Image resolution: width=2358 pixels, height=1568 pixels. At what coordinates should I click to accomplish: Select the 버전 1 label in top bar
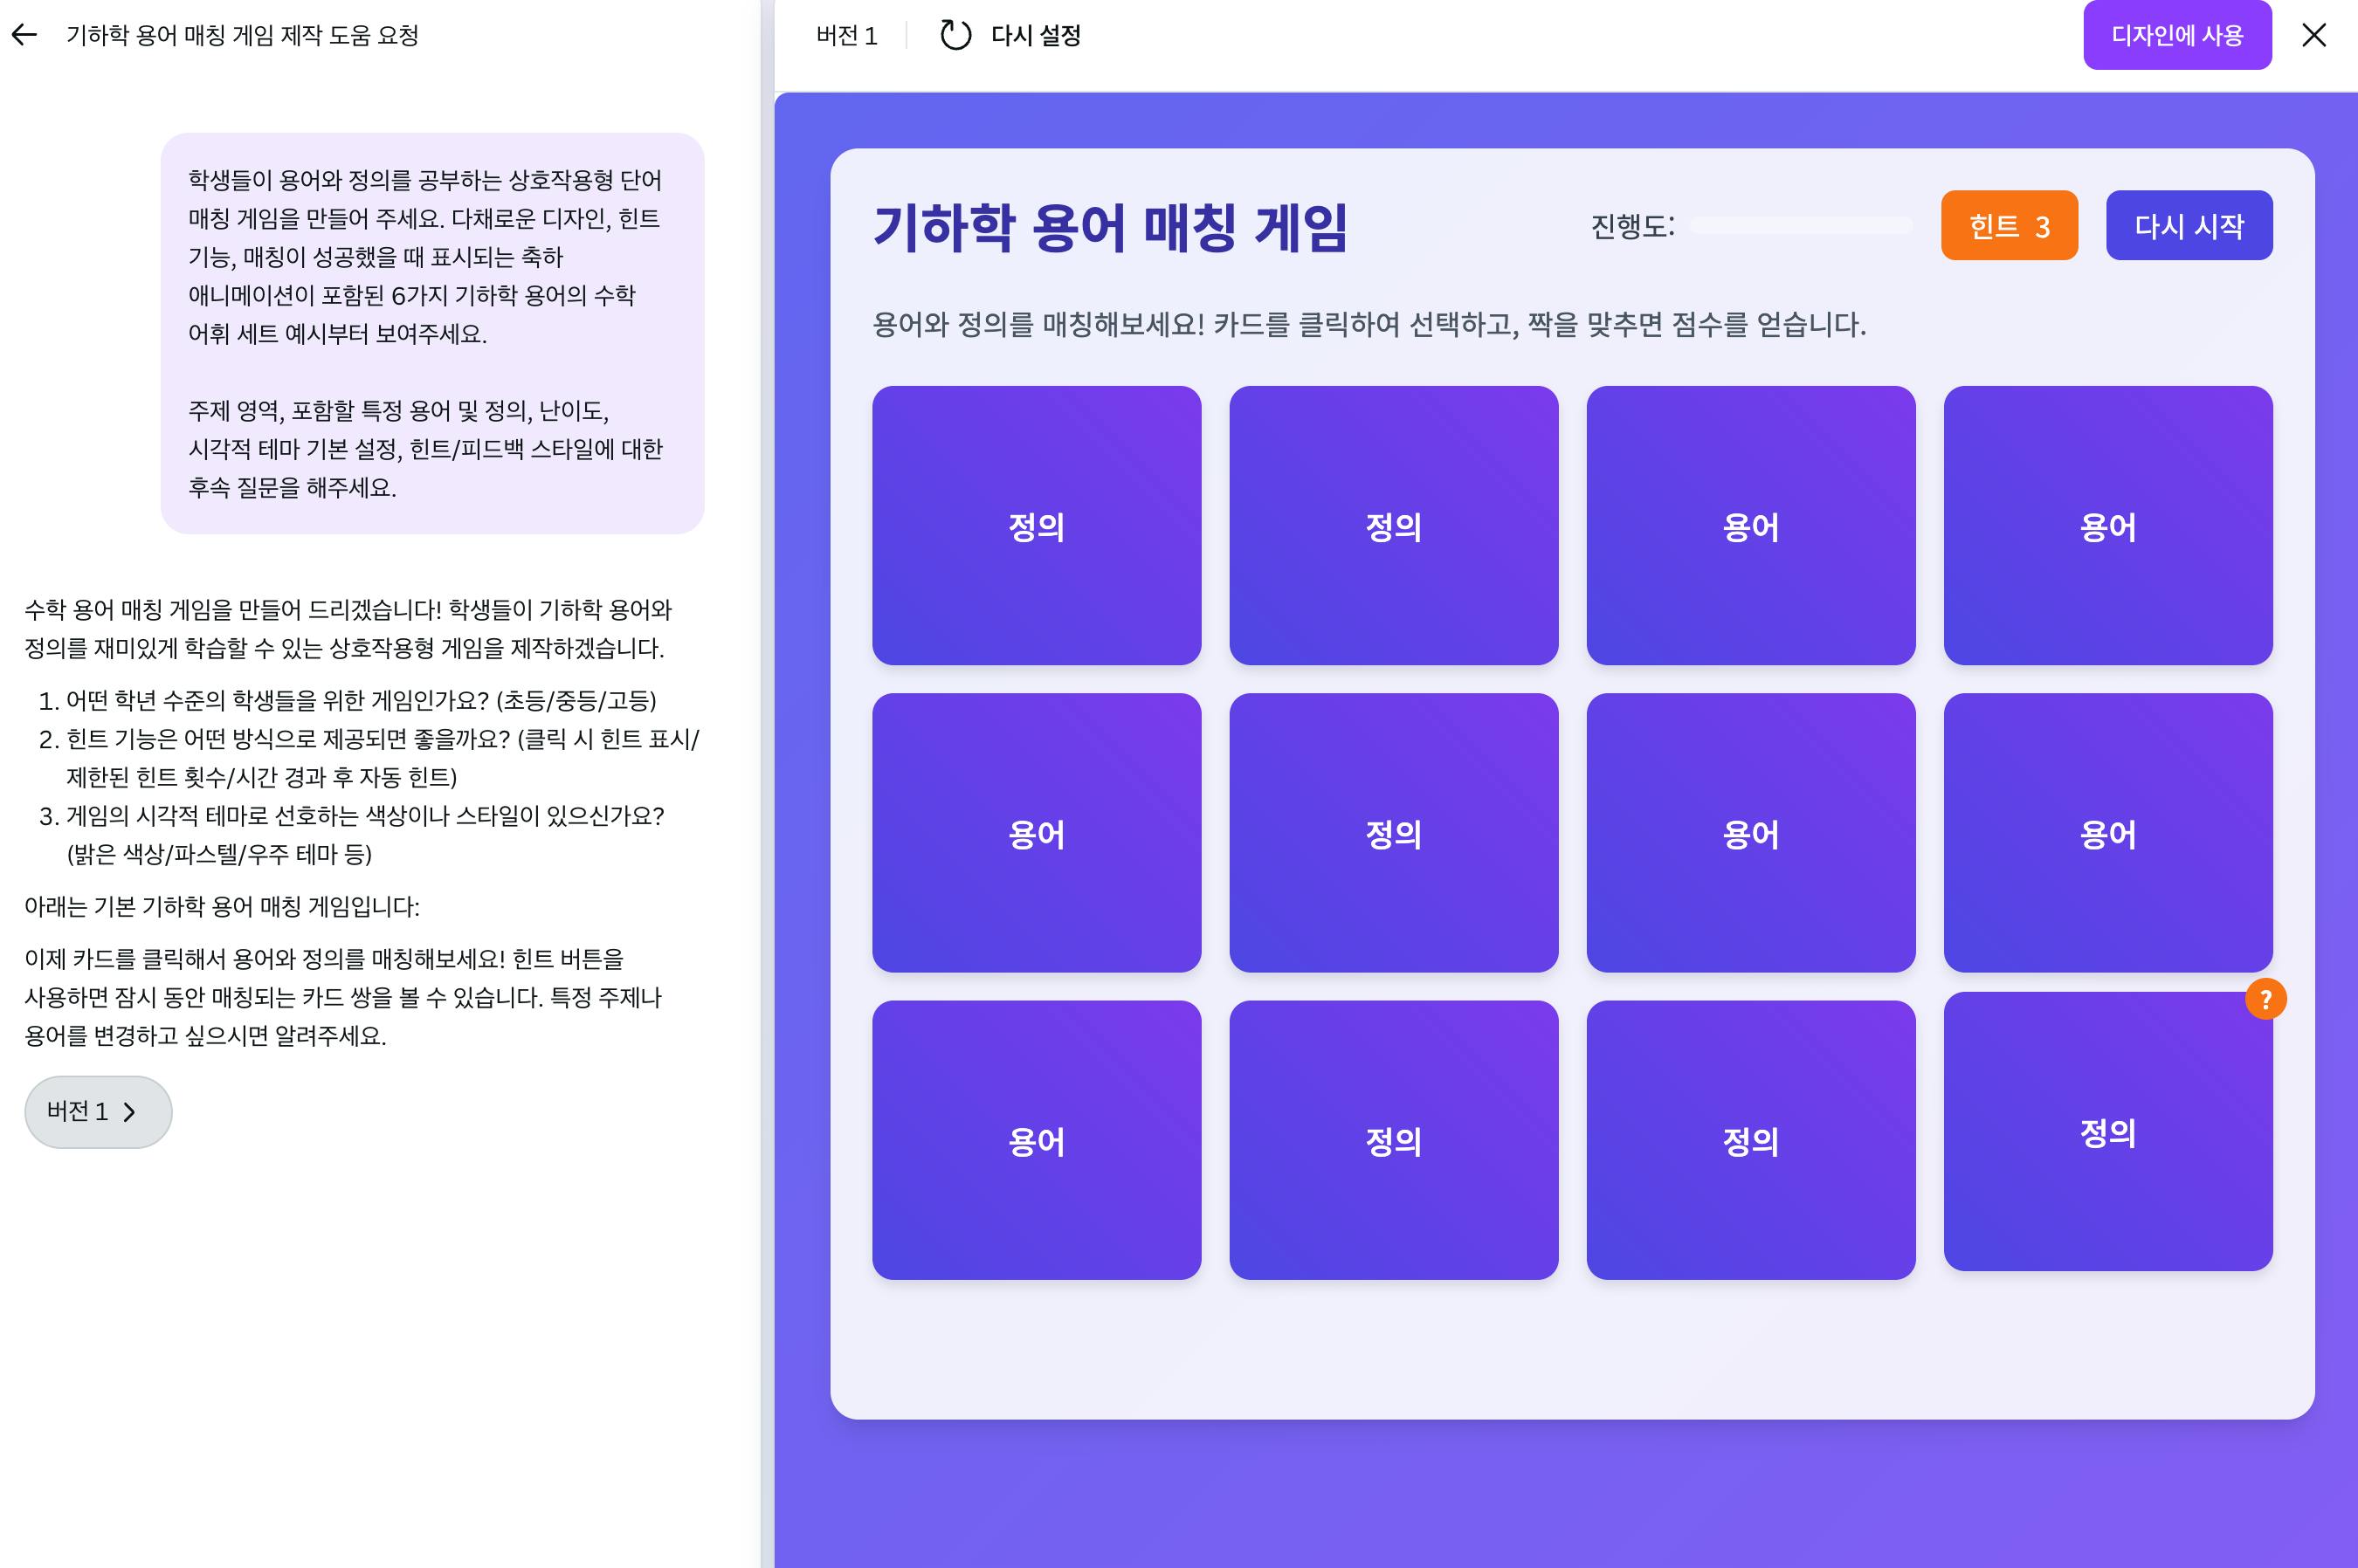[x=846, y=36]
